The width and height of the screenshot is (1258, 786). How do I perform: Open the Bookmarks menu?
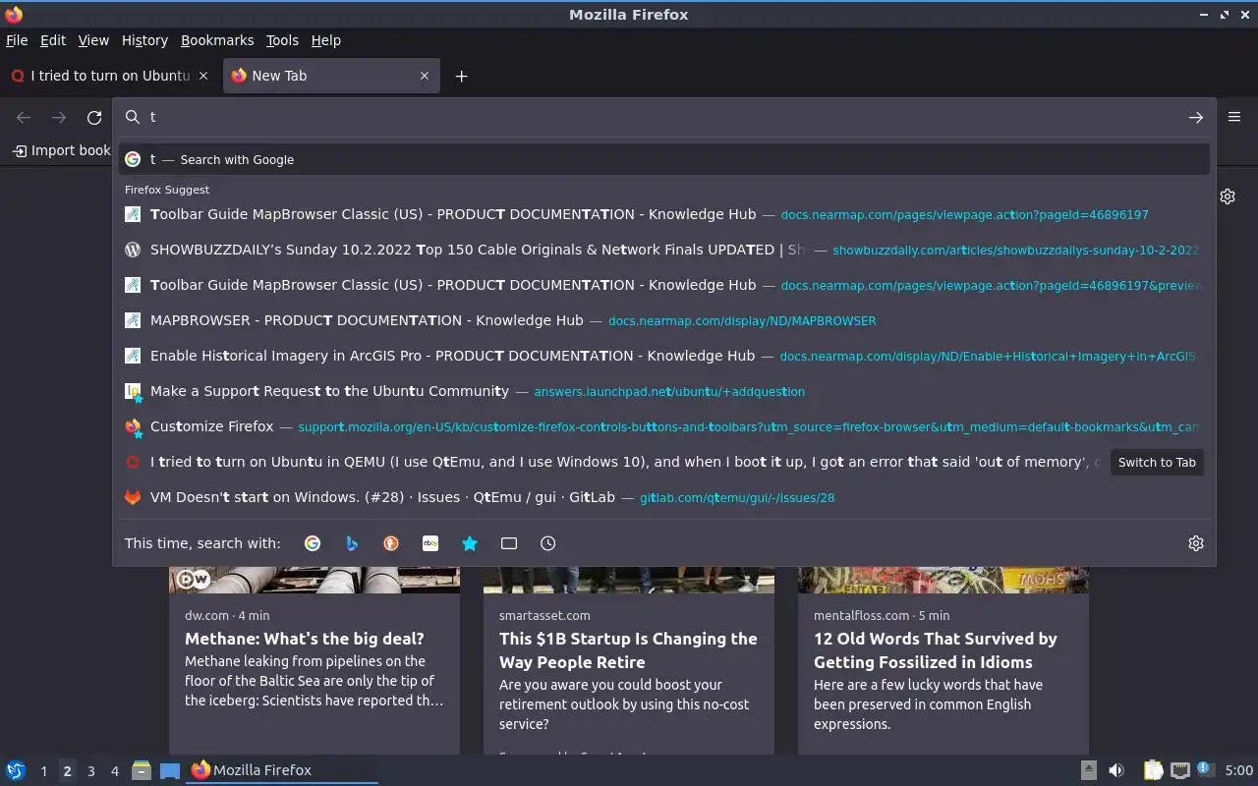[x=217, y=40]
